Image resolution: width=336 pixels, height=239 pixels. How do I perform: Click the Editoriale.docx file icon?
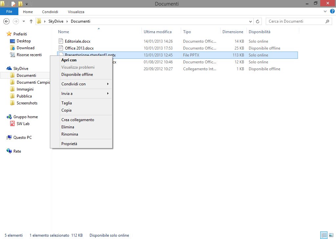pos(61,41)
